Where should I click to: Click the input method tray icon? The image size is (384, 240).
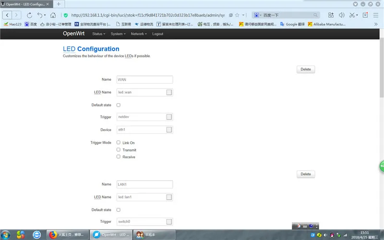[x=312, y=235]
